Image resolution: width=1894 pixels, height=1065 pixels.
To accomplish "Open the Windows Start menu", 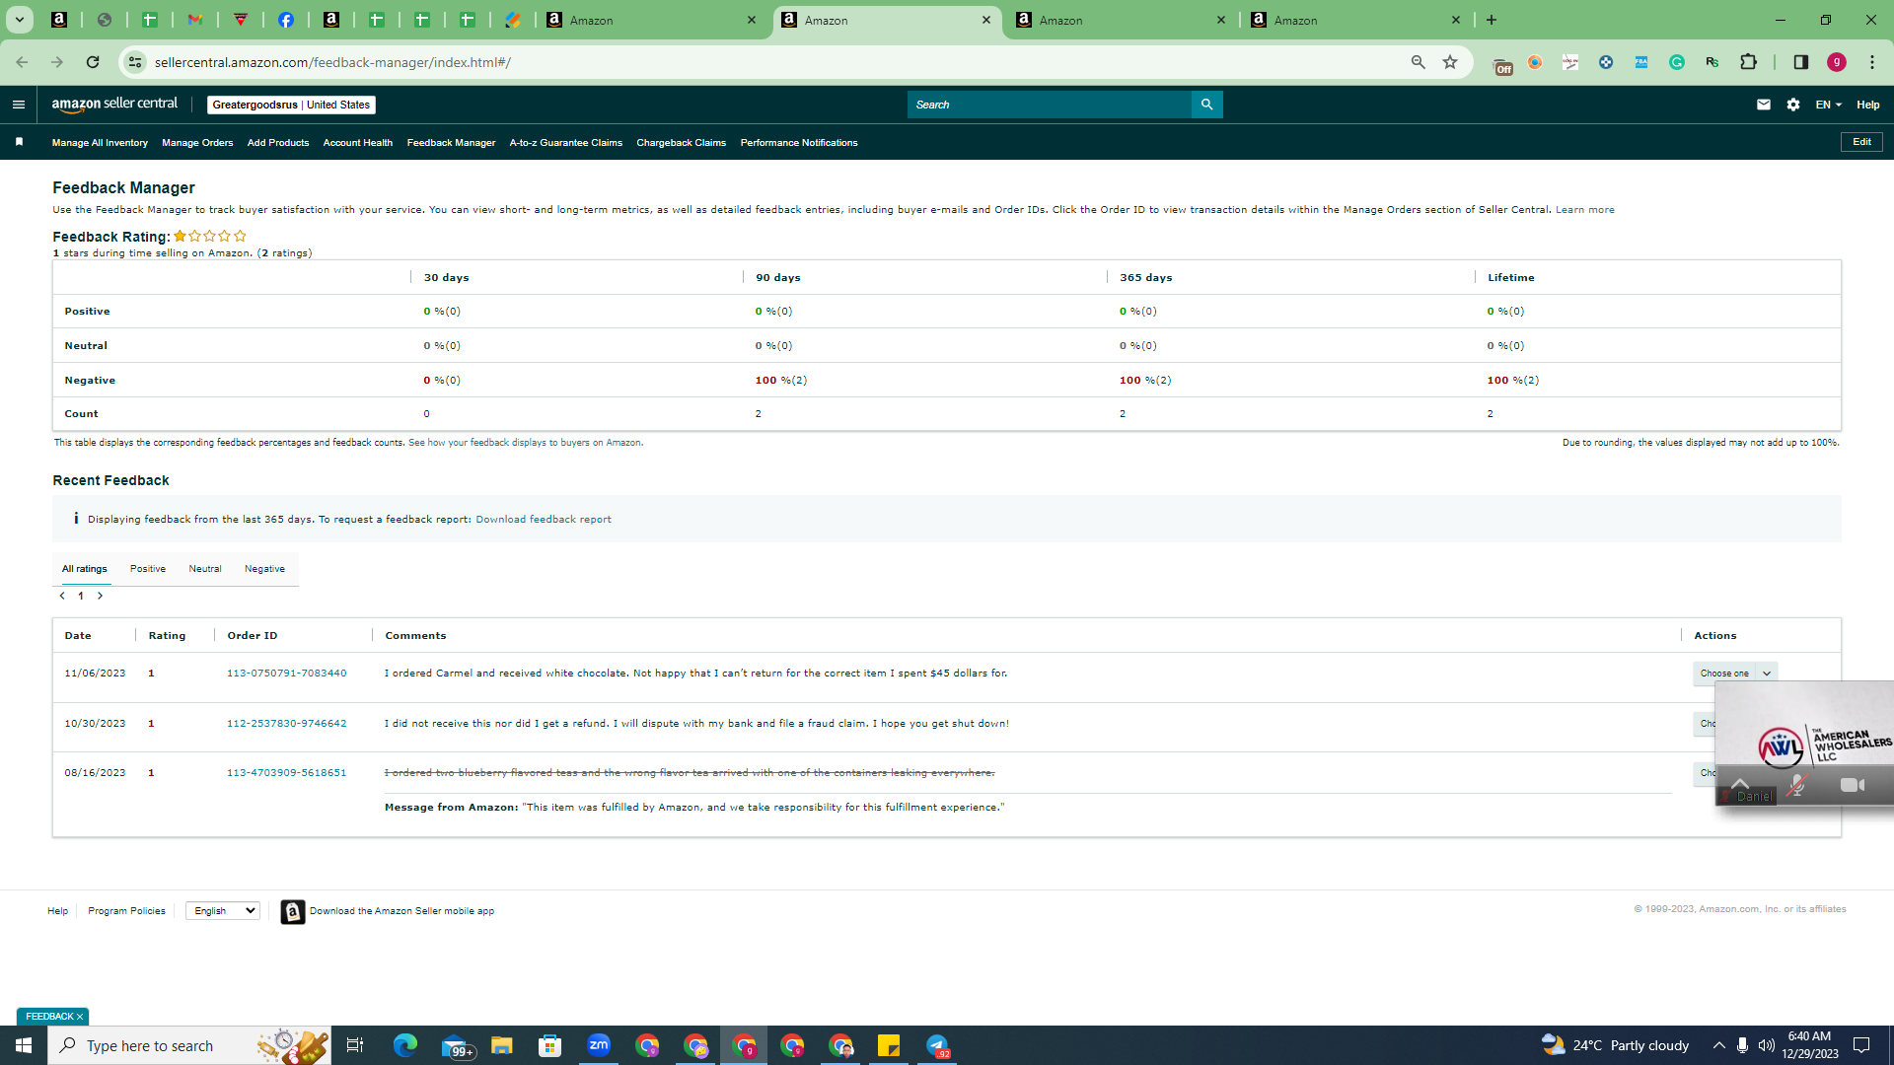I will click(24, 1045).
